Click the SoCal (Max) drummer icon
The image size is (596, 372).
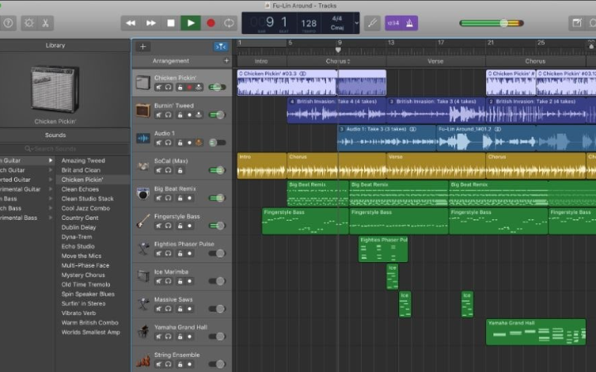(x=143, y=166)
